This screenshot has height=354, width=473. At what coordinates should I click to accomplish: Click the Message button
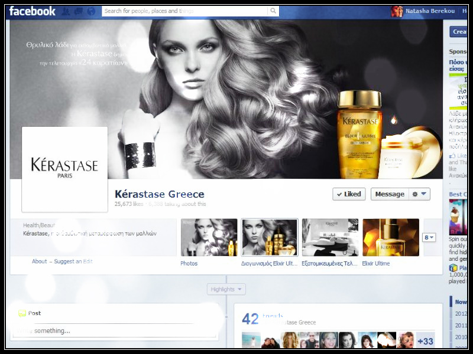[x=390, y=194]
